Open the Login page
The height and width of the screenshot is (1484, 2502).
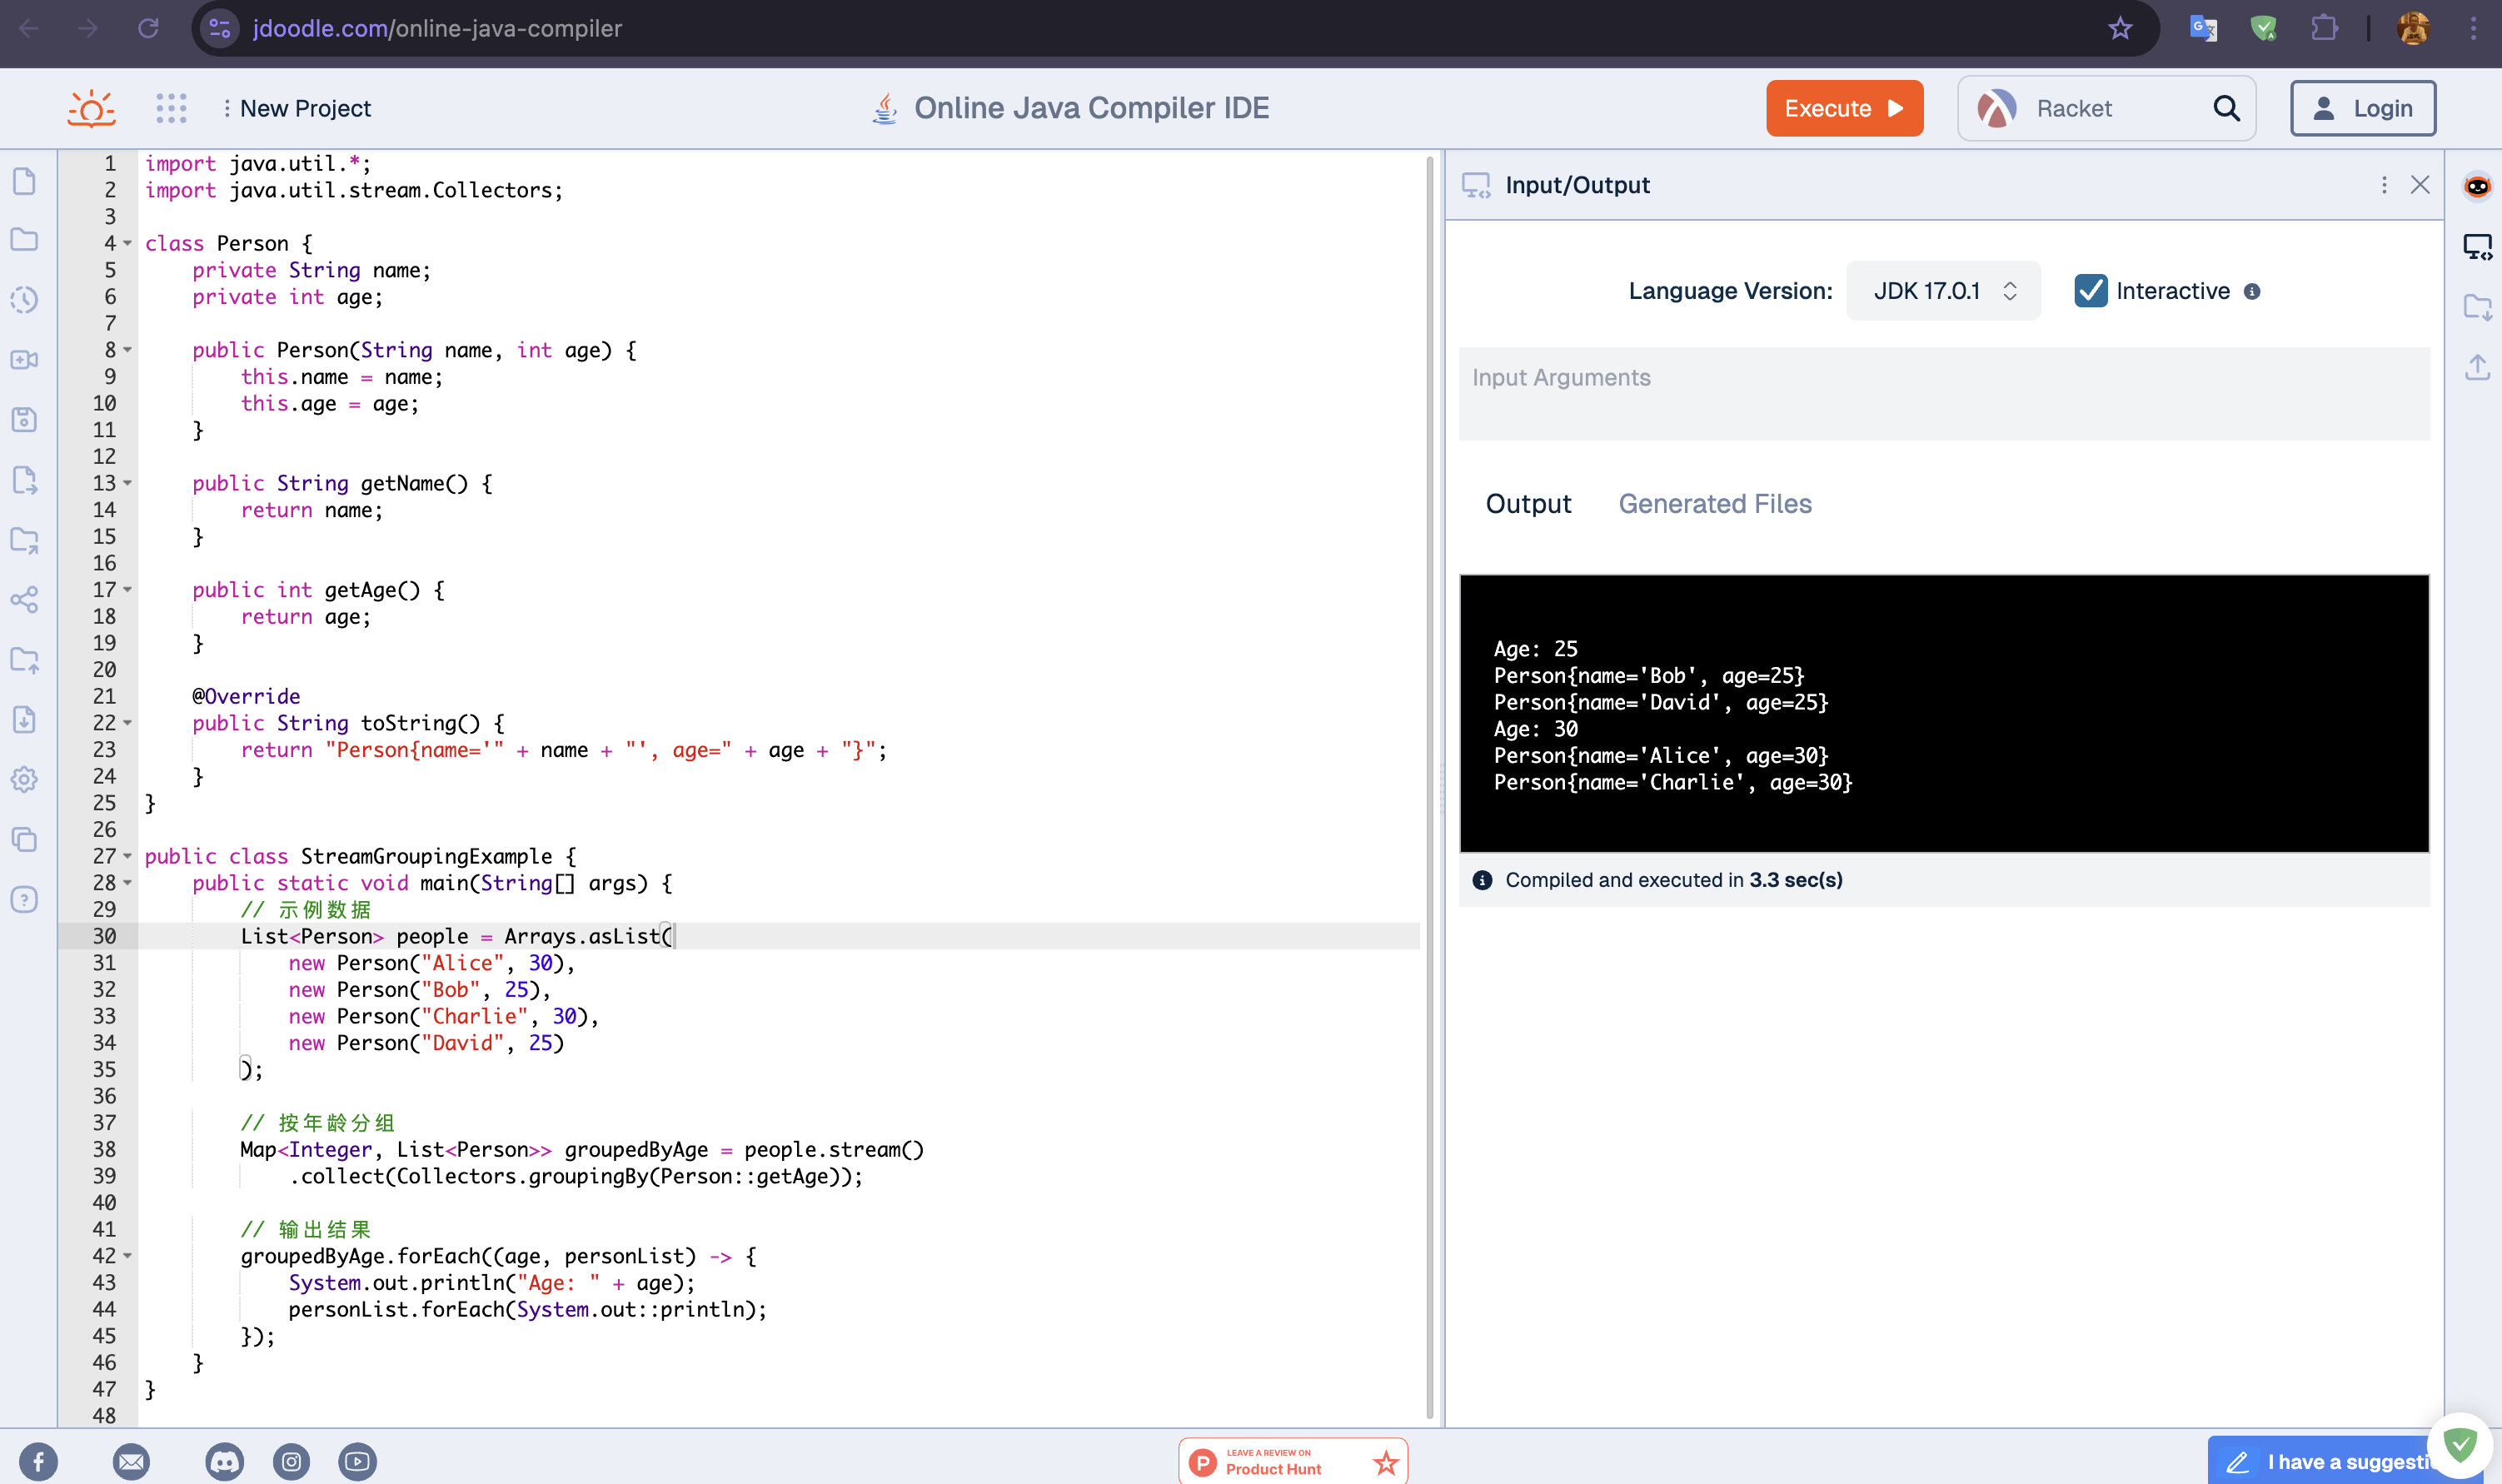[x=2362, y=108]
